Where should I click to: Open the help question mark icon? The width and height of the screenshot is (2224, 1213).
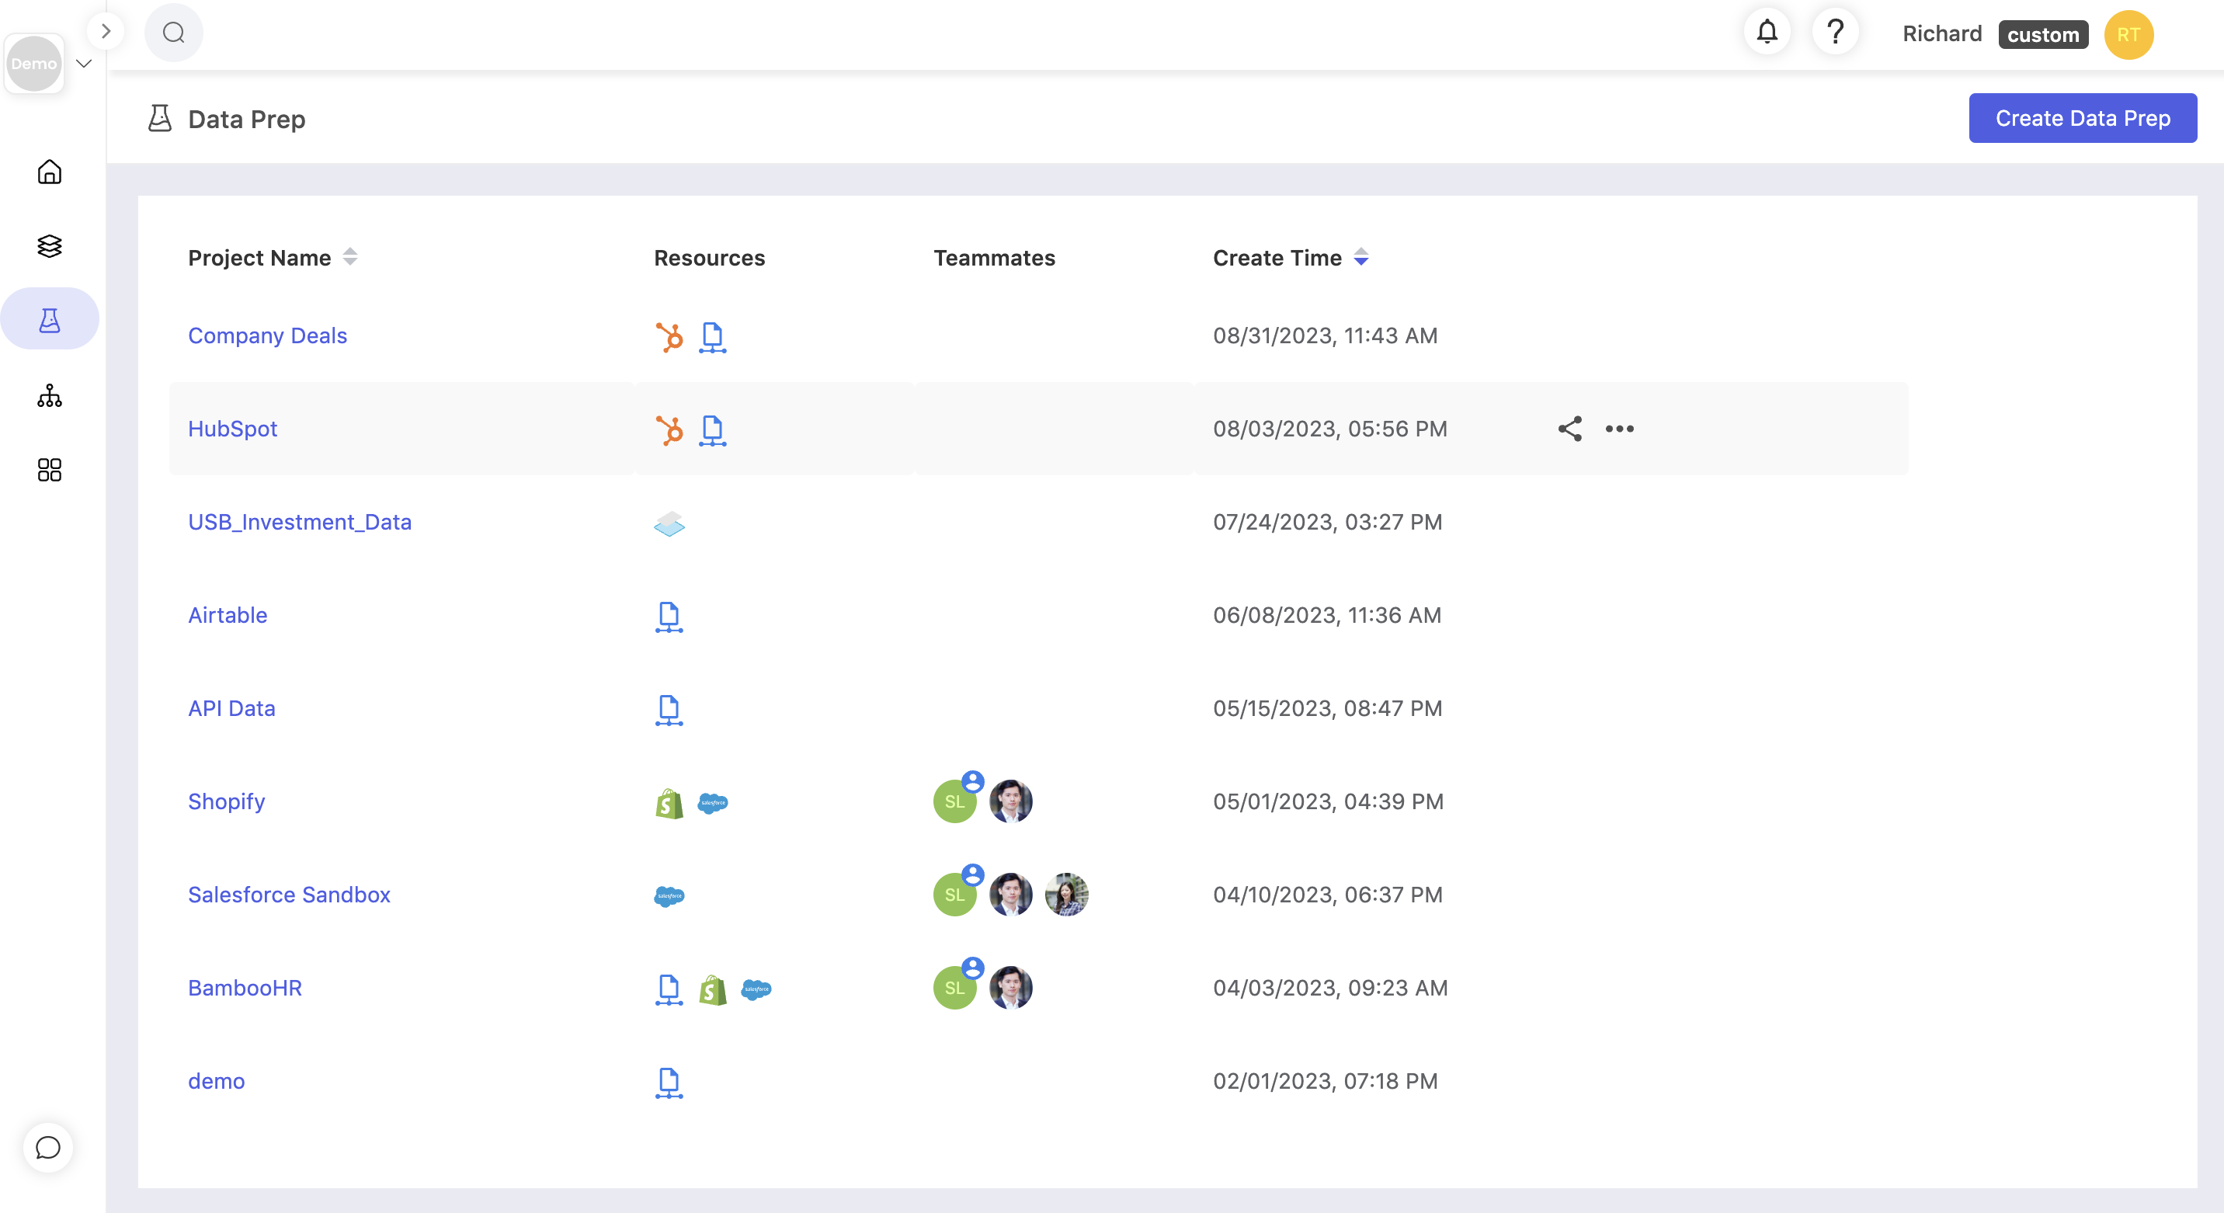click(x=1835, y=33)
